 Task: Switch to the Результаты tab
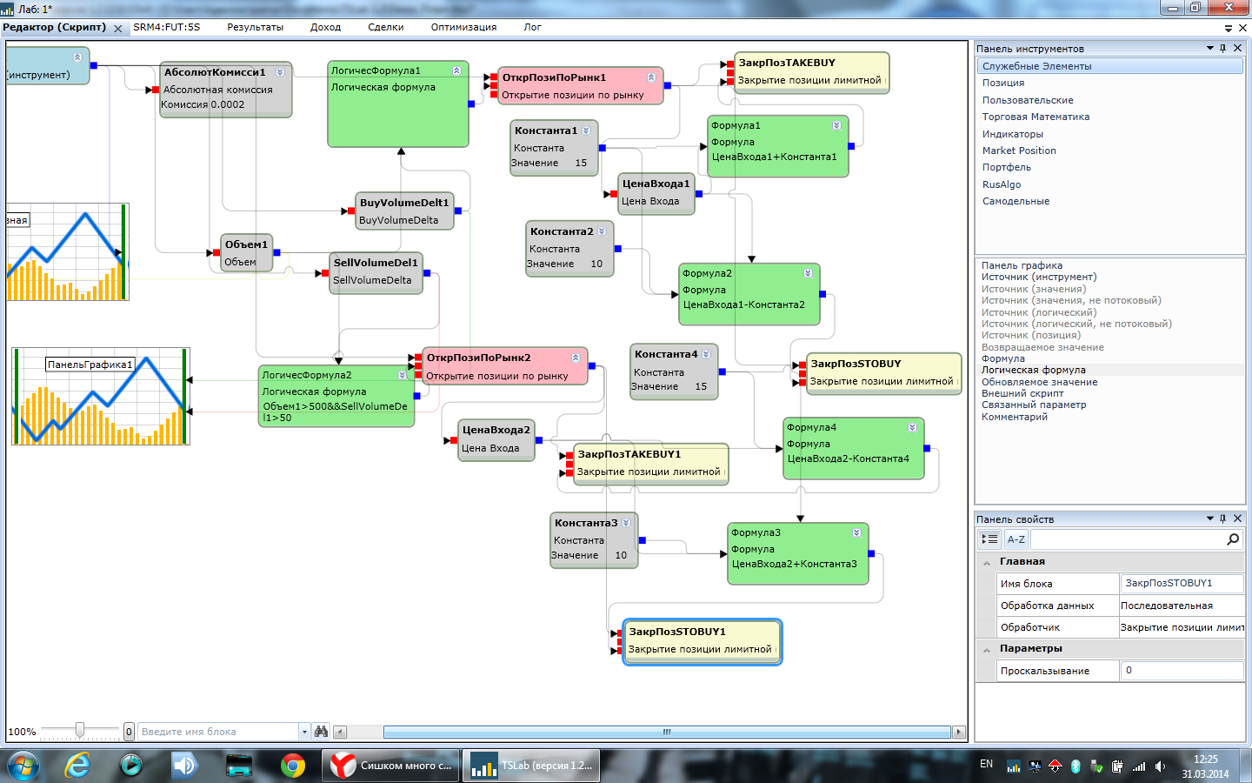pyautogui.click(x=256, y=27)
